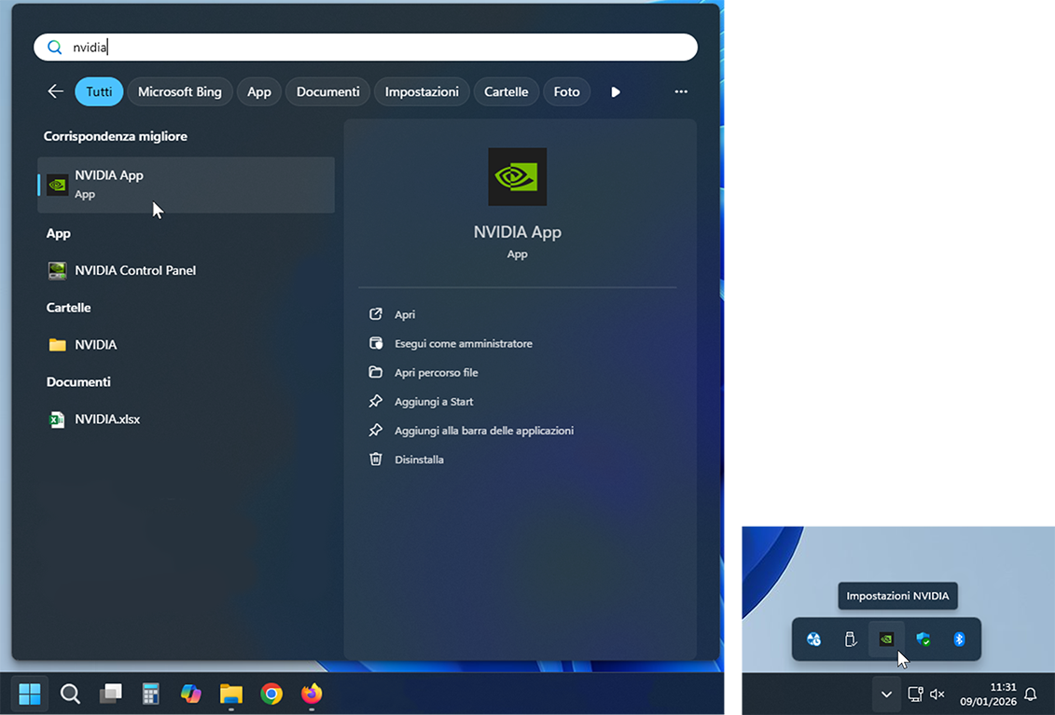Click the folder icon beside Apri percorso file
Screen dimensions: 1055x715
pyautogui.click(x=375, y=372)
